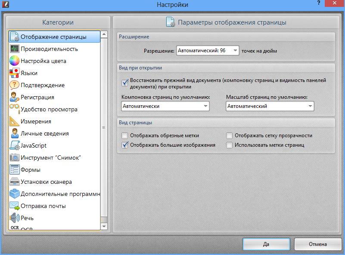Select the Формы label
Image resolution: width=345 pixels, height=255 pixels.
(30, 170)
